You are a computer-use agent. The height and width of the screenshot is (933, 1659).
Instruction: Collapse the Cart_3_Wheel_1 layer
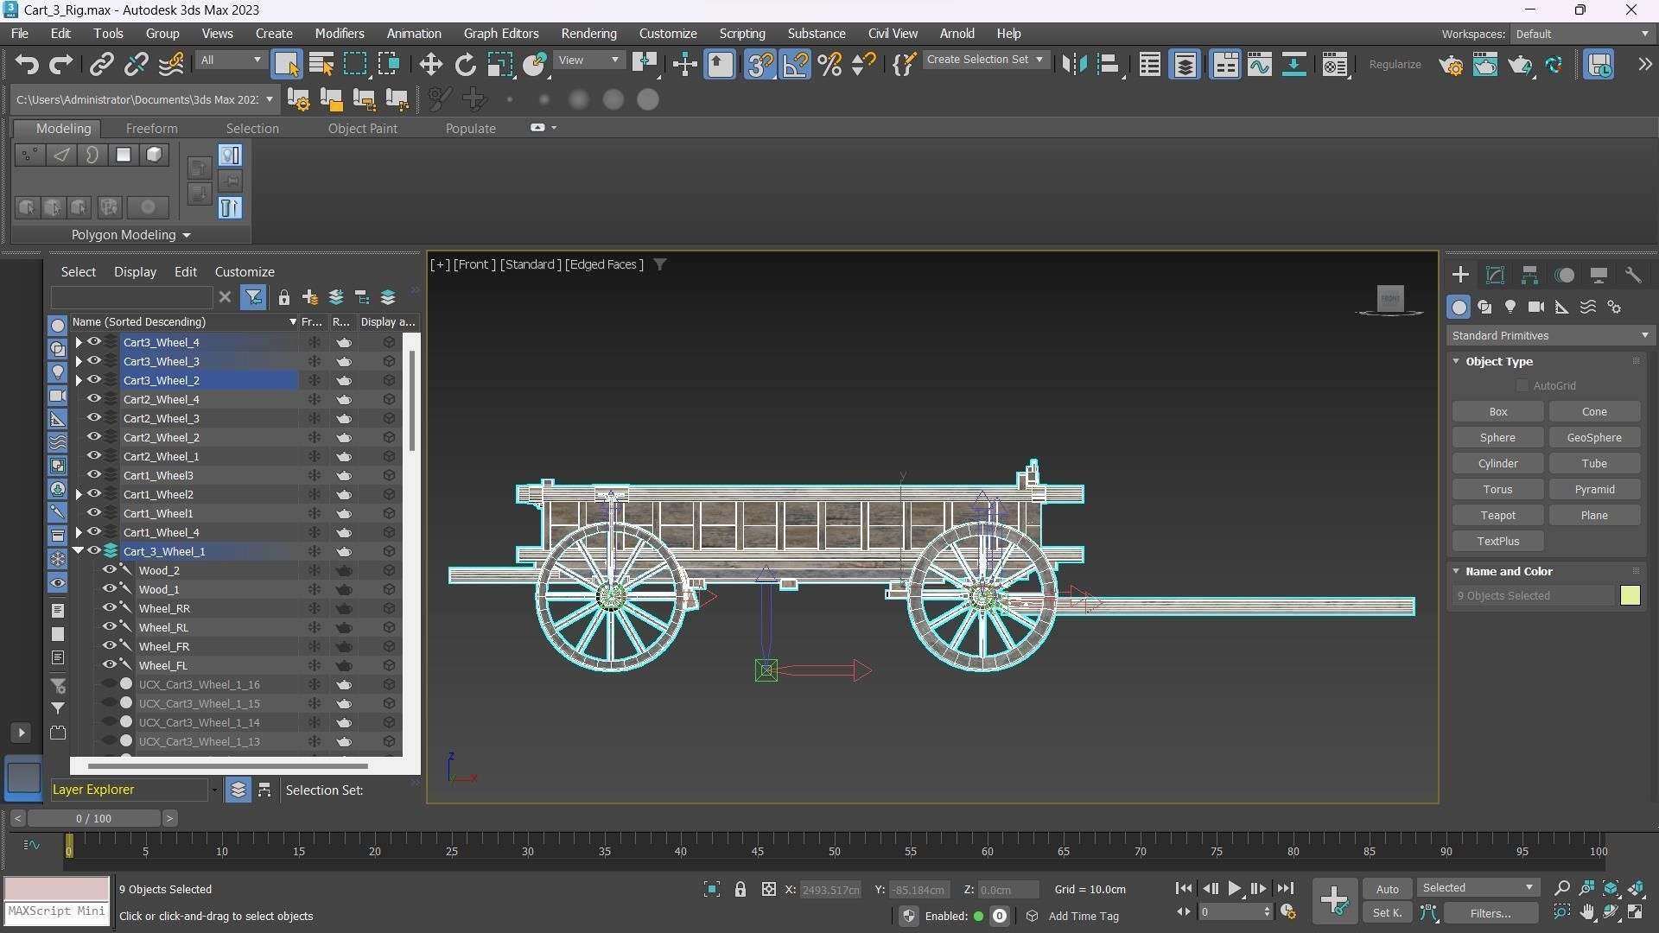point(79,551)
